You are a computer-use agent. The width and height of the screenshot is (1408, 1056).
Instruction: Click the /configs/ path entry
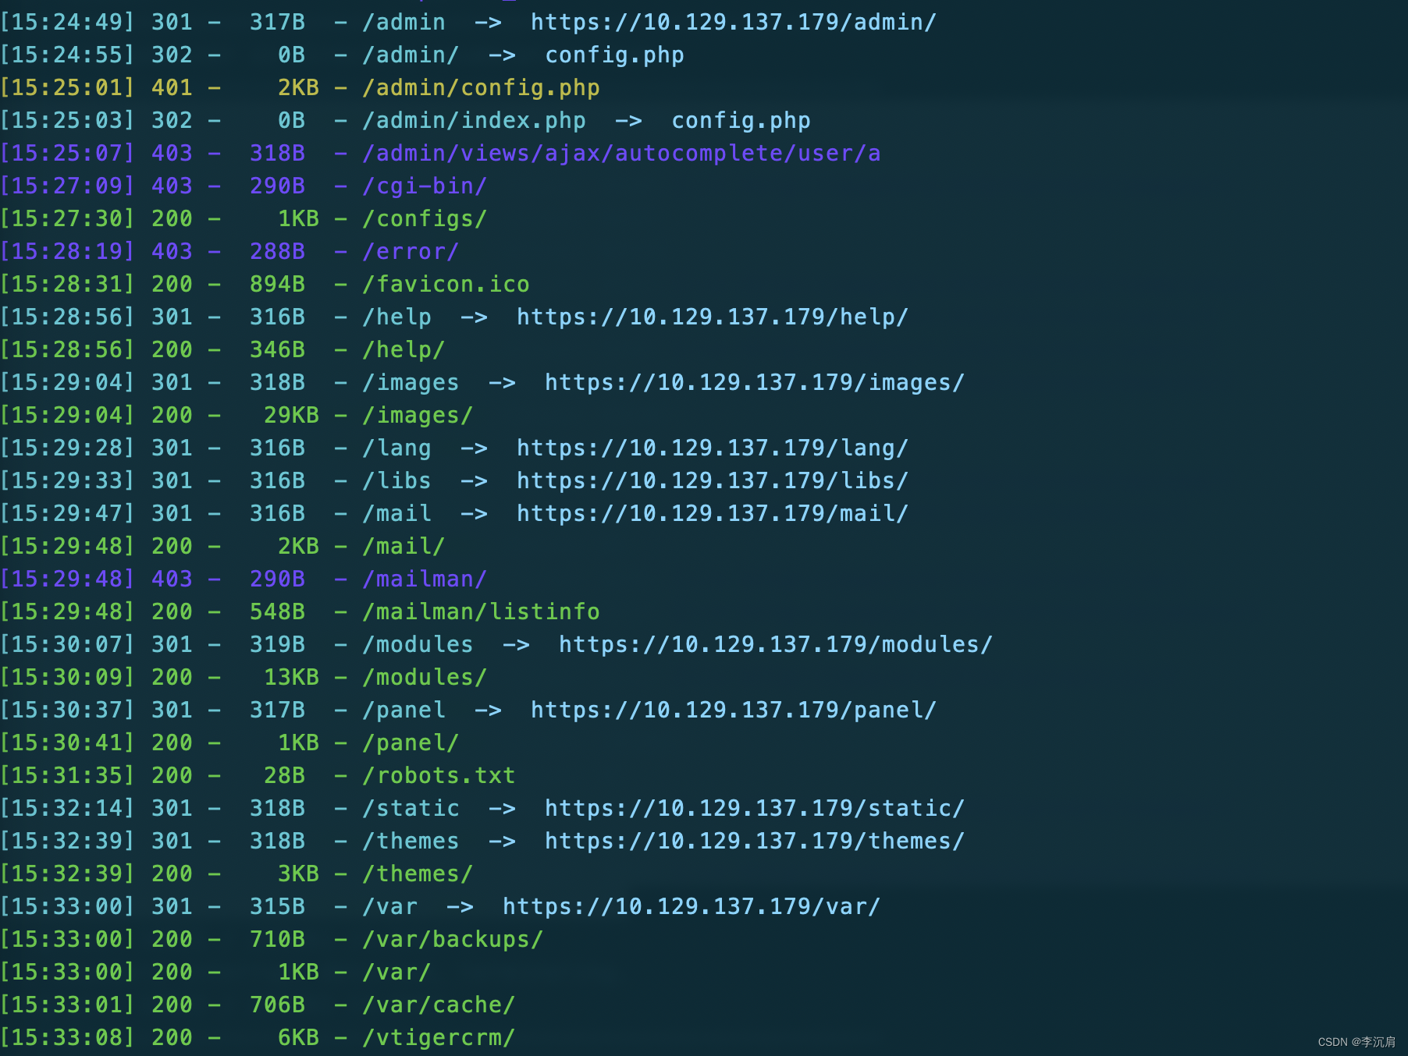[425, 218]
